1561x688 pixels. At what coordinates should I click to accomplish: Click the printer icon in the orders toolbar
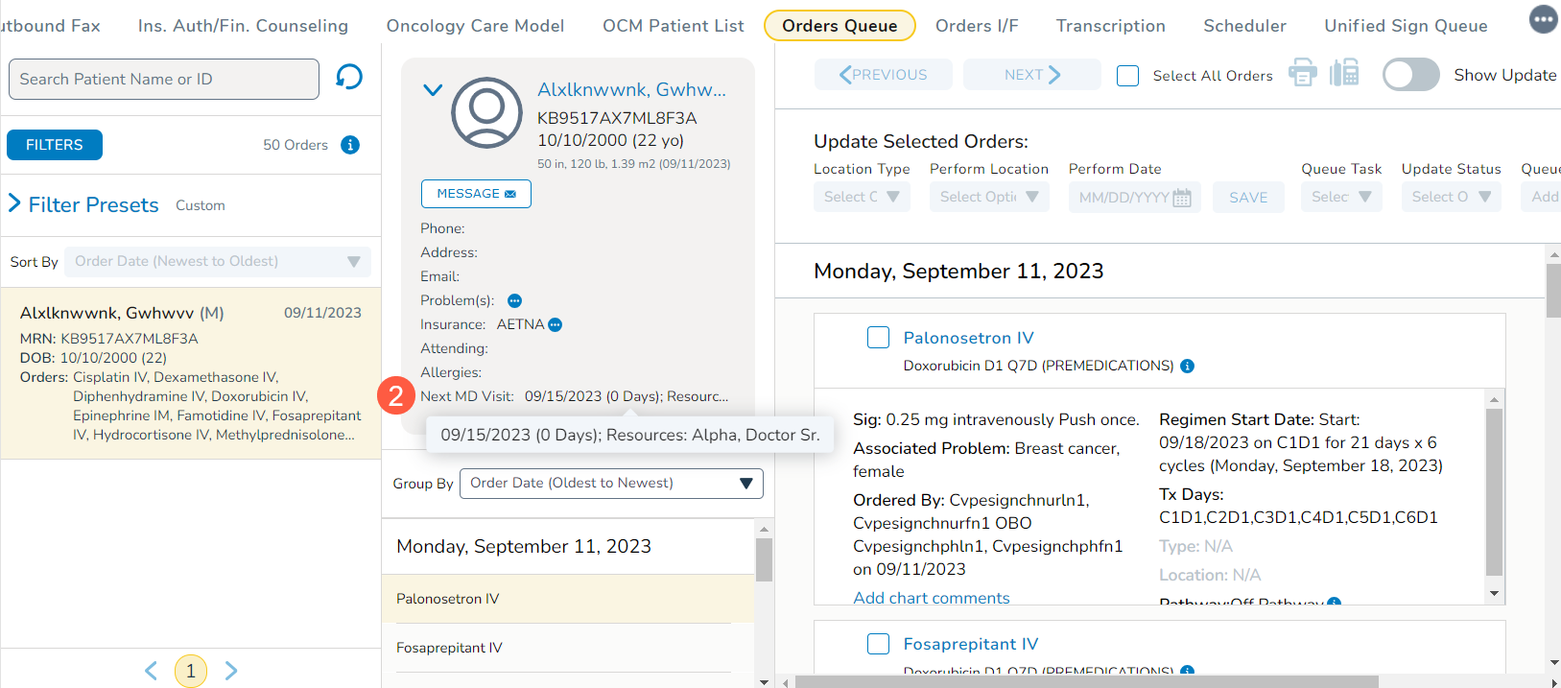click(1302, 73)
